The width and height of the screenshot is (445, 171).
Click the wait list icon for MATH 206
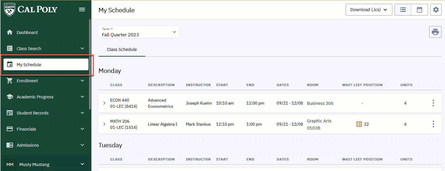(x=359, y=124)
